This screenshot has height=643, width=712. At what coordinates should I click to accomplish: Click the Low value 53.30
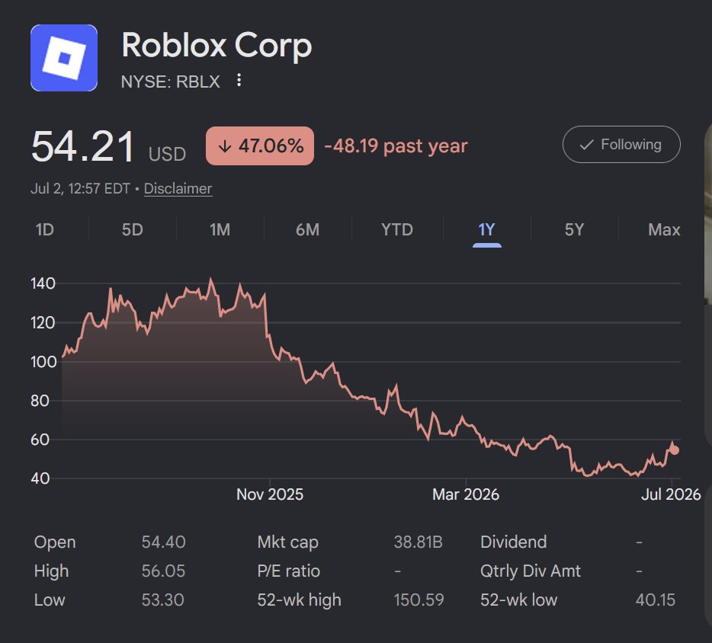point(162,600)
